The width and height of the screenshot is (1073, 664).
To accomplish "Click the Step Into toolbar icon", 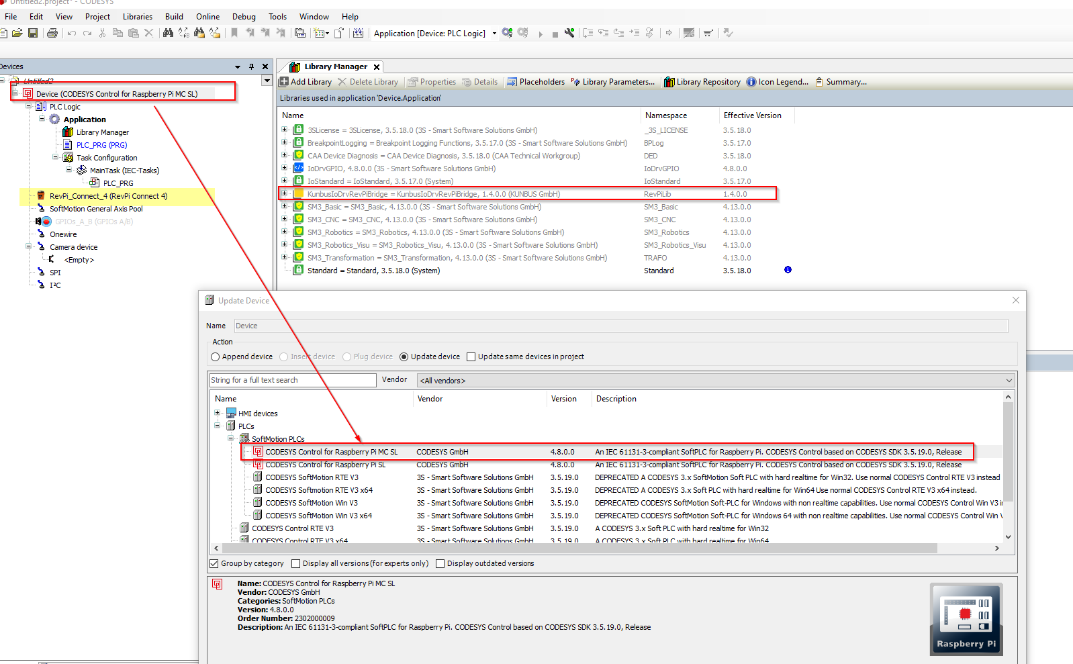I will coord(603,33).
